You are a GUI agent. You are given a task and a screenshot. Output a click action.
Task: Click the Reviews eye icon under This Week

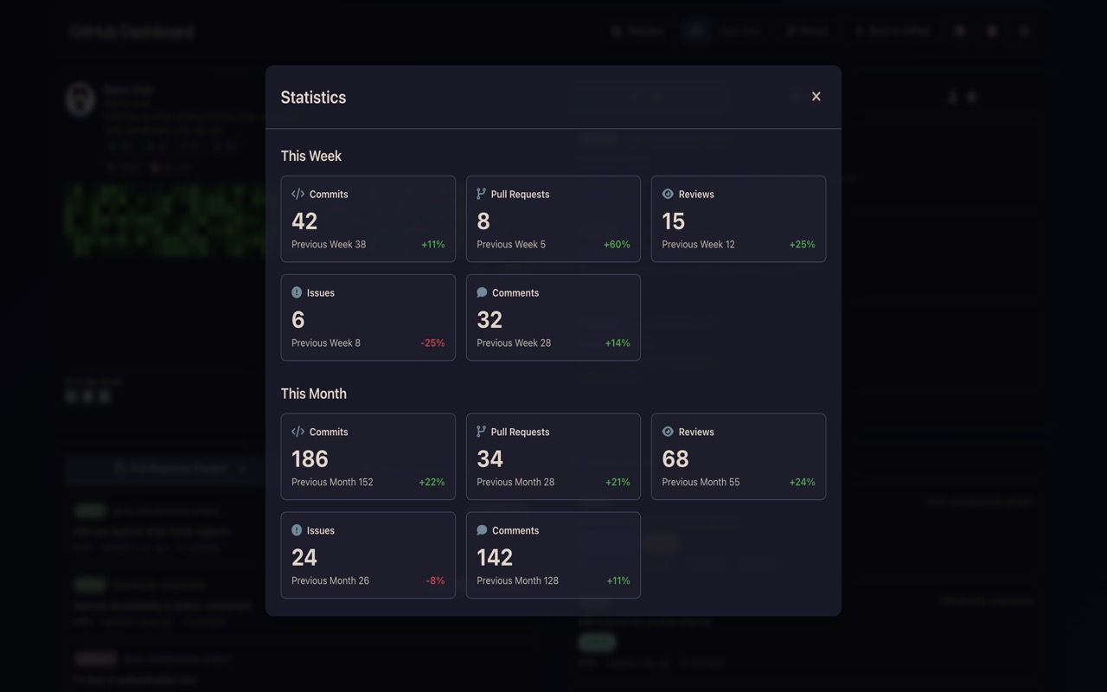coord(668,194)
